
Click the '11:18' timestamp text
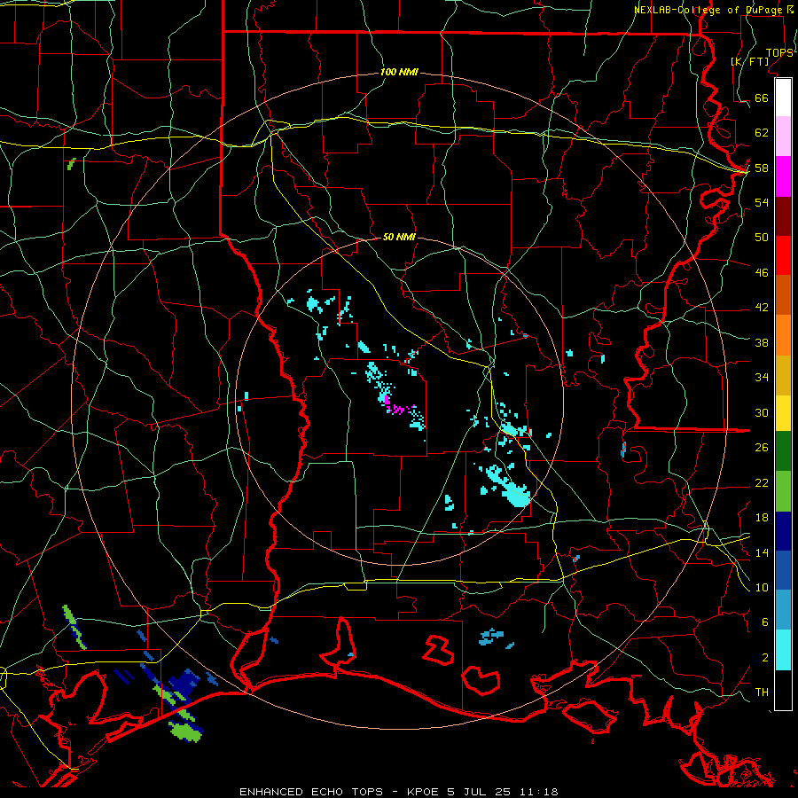[x=538, y=792]
